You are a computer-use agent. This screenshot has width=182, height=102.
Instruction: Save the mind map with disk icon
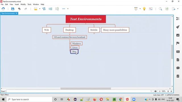click(x=13, y=9)
